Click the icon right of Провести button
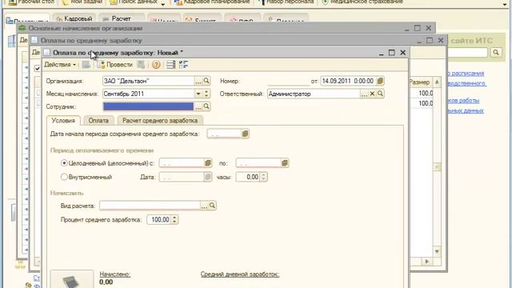 (141, 65)
